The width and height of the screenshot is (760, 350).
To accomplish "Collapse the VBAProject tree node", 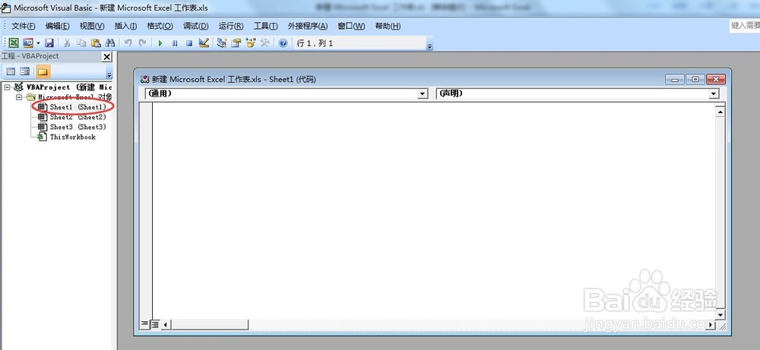I will click(7, 87).
